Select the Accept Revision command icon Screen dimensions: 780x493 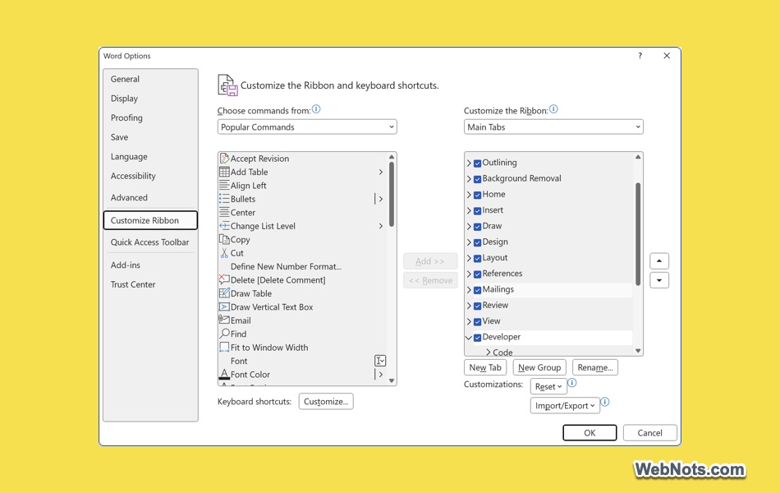224,159
